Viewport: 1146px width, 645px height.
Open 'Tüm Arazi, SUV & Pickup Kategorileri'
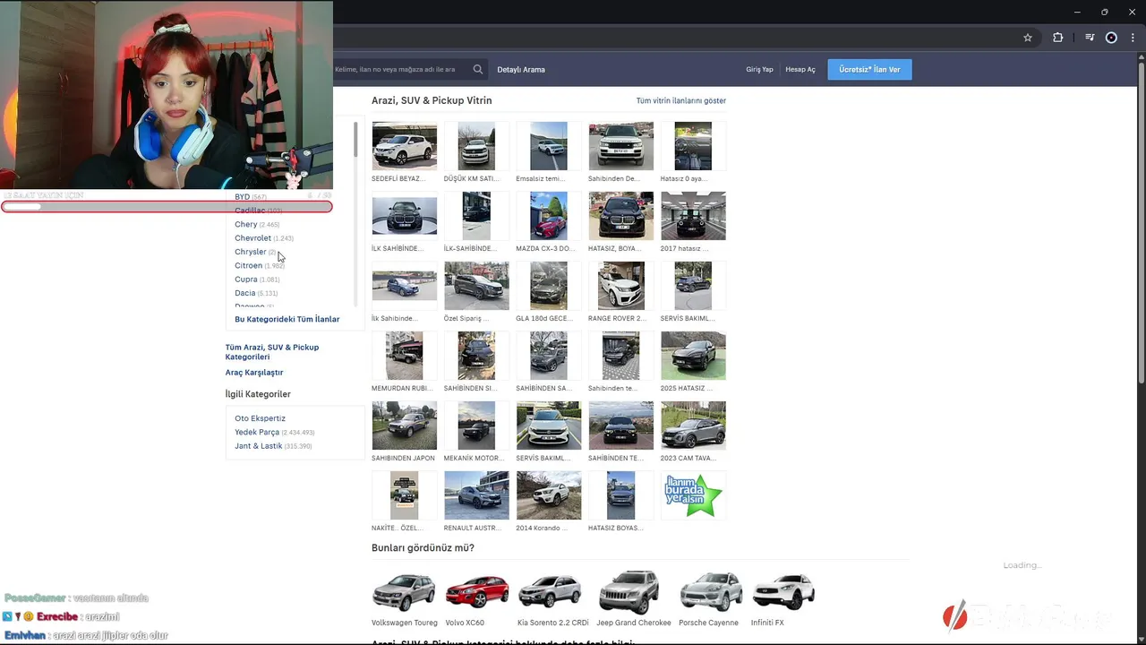point(272,352)
